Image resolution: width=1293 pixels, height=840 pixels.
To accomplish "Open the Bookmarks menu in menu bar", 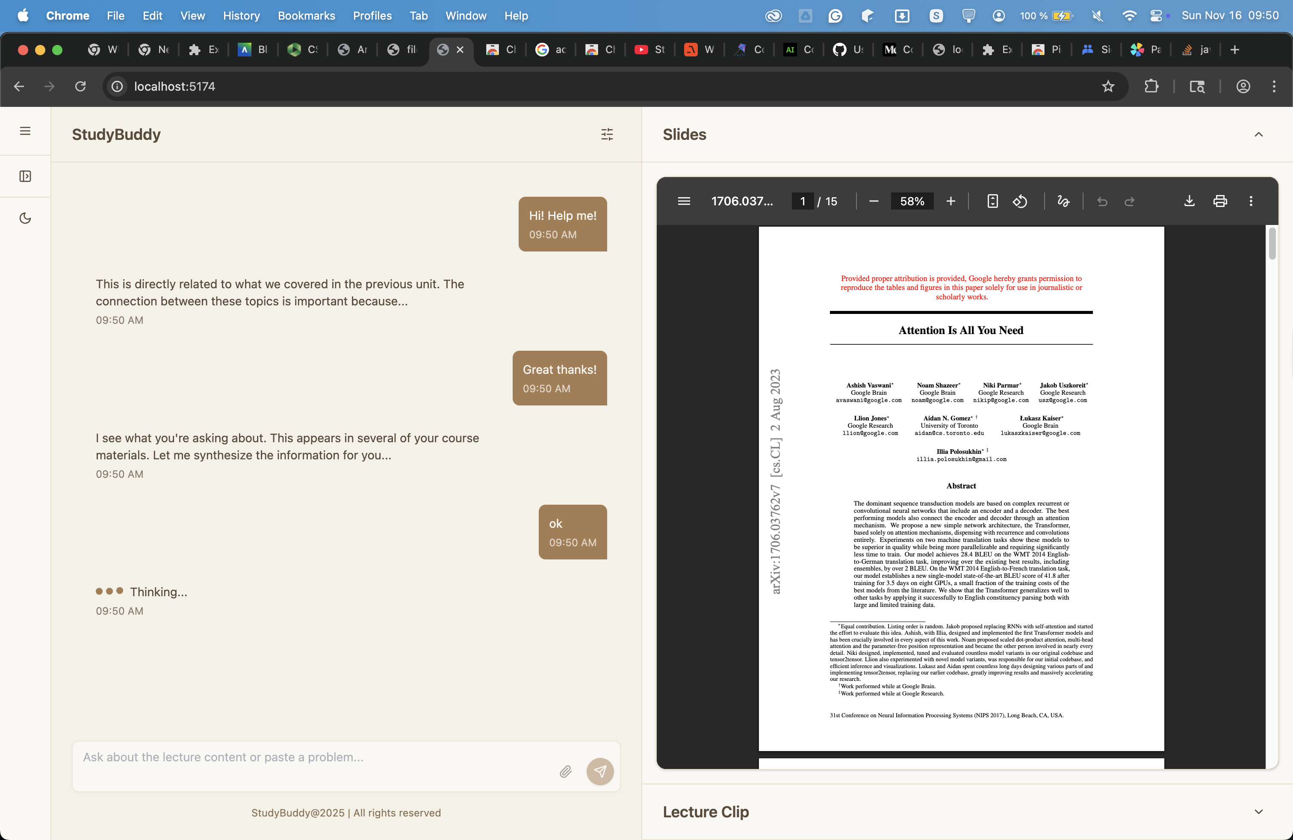I will [306, 16].
